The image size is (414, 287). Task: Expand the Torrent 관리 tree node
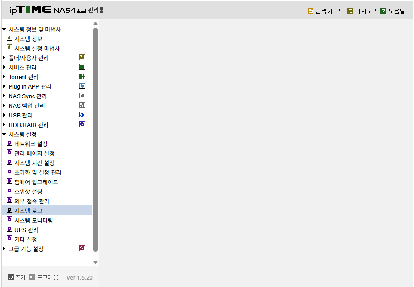click(4, 77)
